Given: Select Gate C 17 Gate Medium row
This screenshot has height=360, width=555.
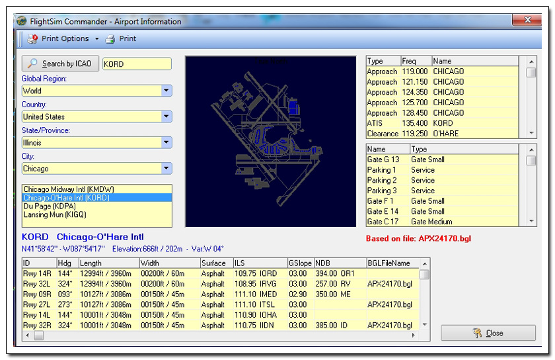Looking at the screenshot, I should 443,222.
